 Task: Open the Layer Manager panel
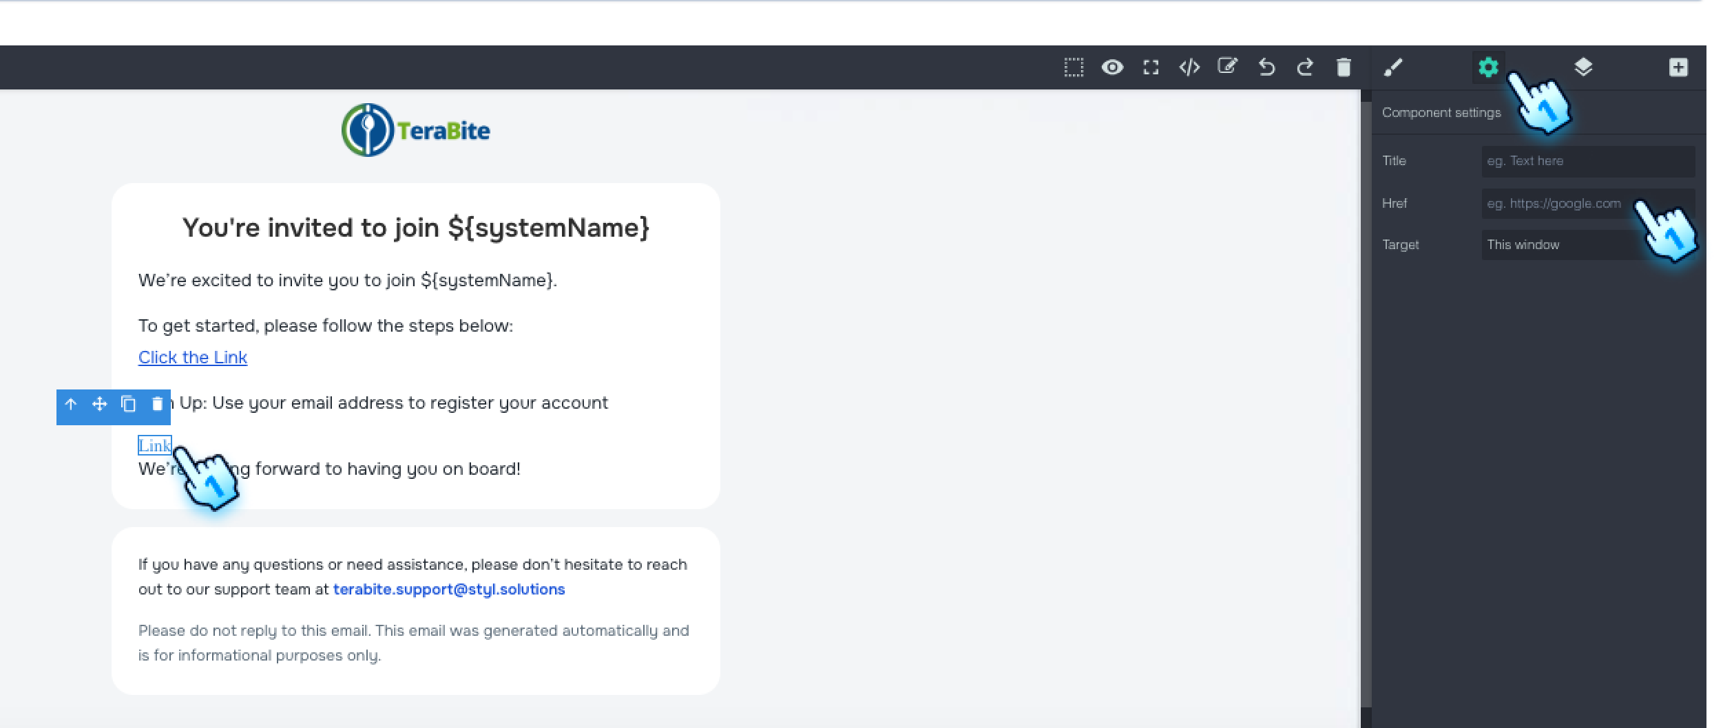1582,67
